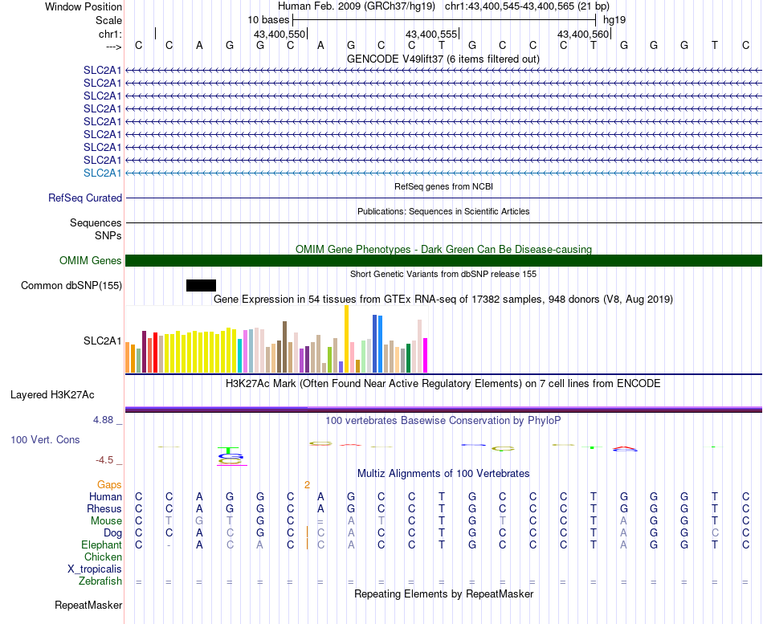Image resolution: width=763 pixels, height=624 pixels.
Task: Click the X_tropicalis species label
Action: pos(95,569)
